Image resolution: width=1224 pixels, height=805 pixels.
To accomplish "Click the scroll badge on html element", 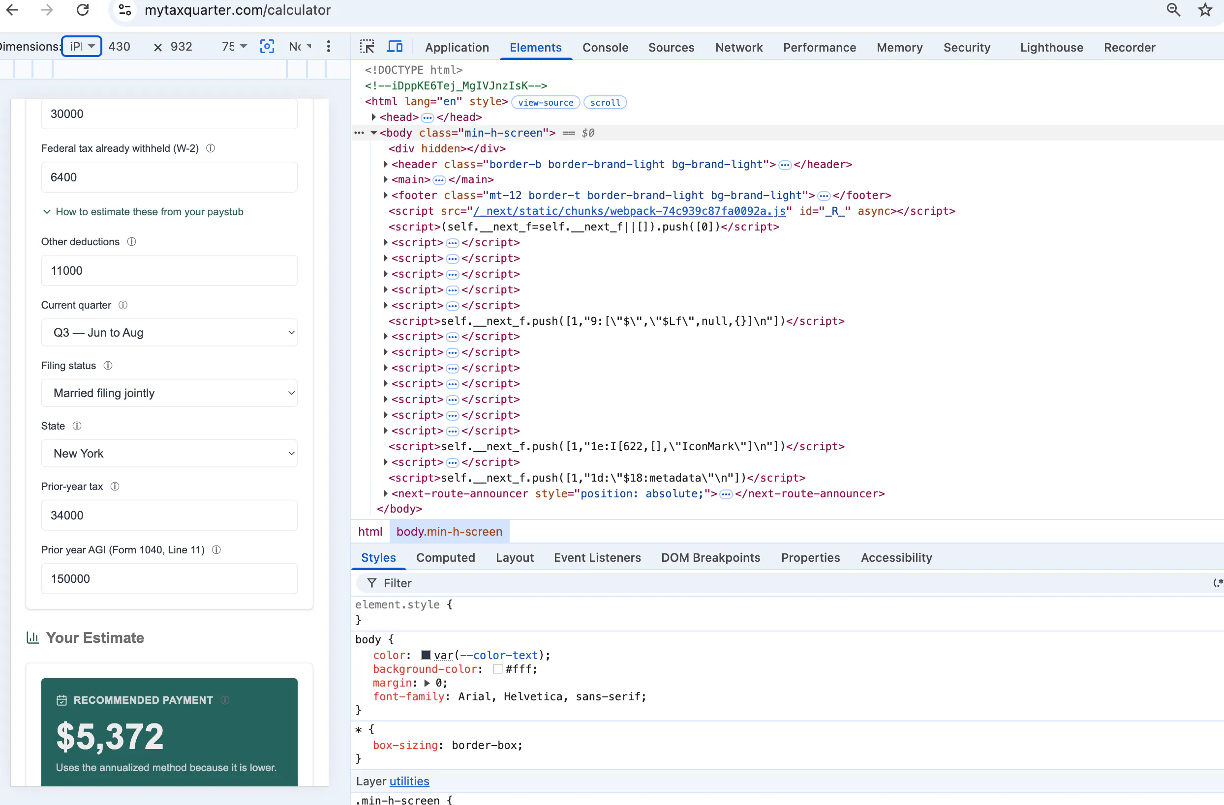I will (605, 102).
